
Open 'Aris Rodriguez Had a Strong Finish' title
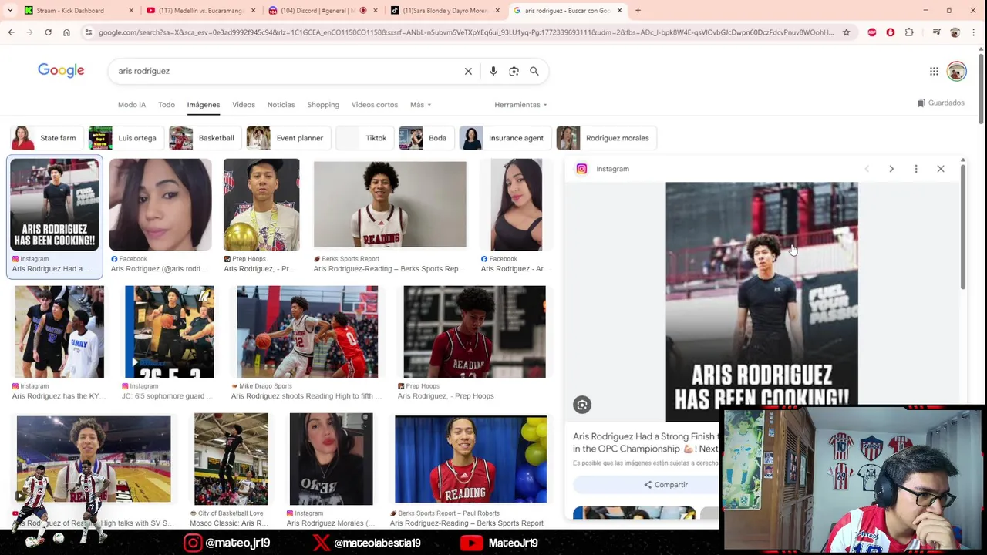pyautogui.click(x=646, y=442)
